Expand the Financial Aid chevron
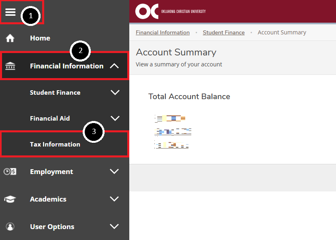The image size is (336, 240). (x=115, y=118)
